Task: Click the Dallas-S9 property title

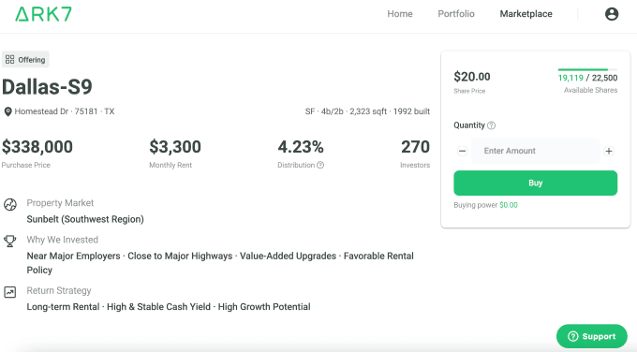Action: (x=47, y=87)
